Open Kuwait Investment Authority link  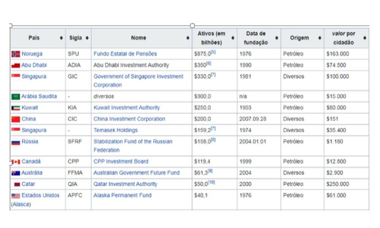(127, 108)
